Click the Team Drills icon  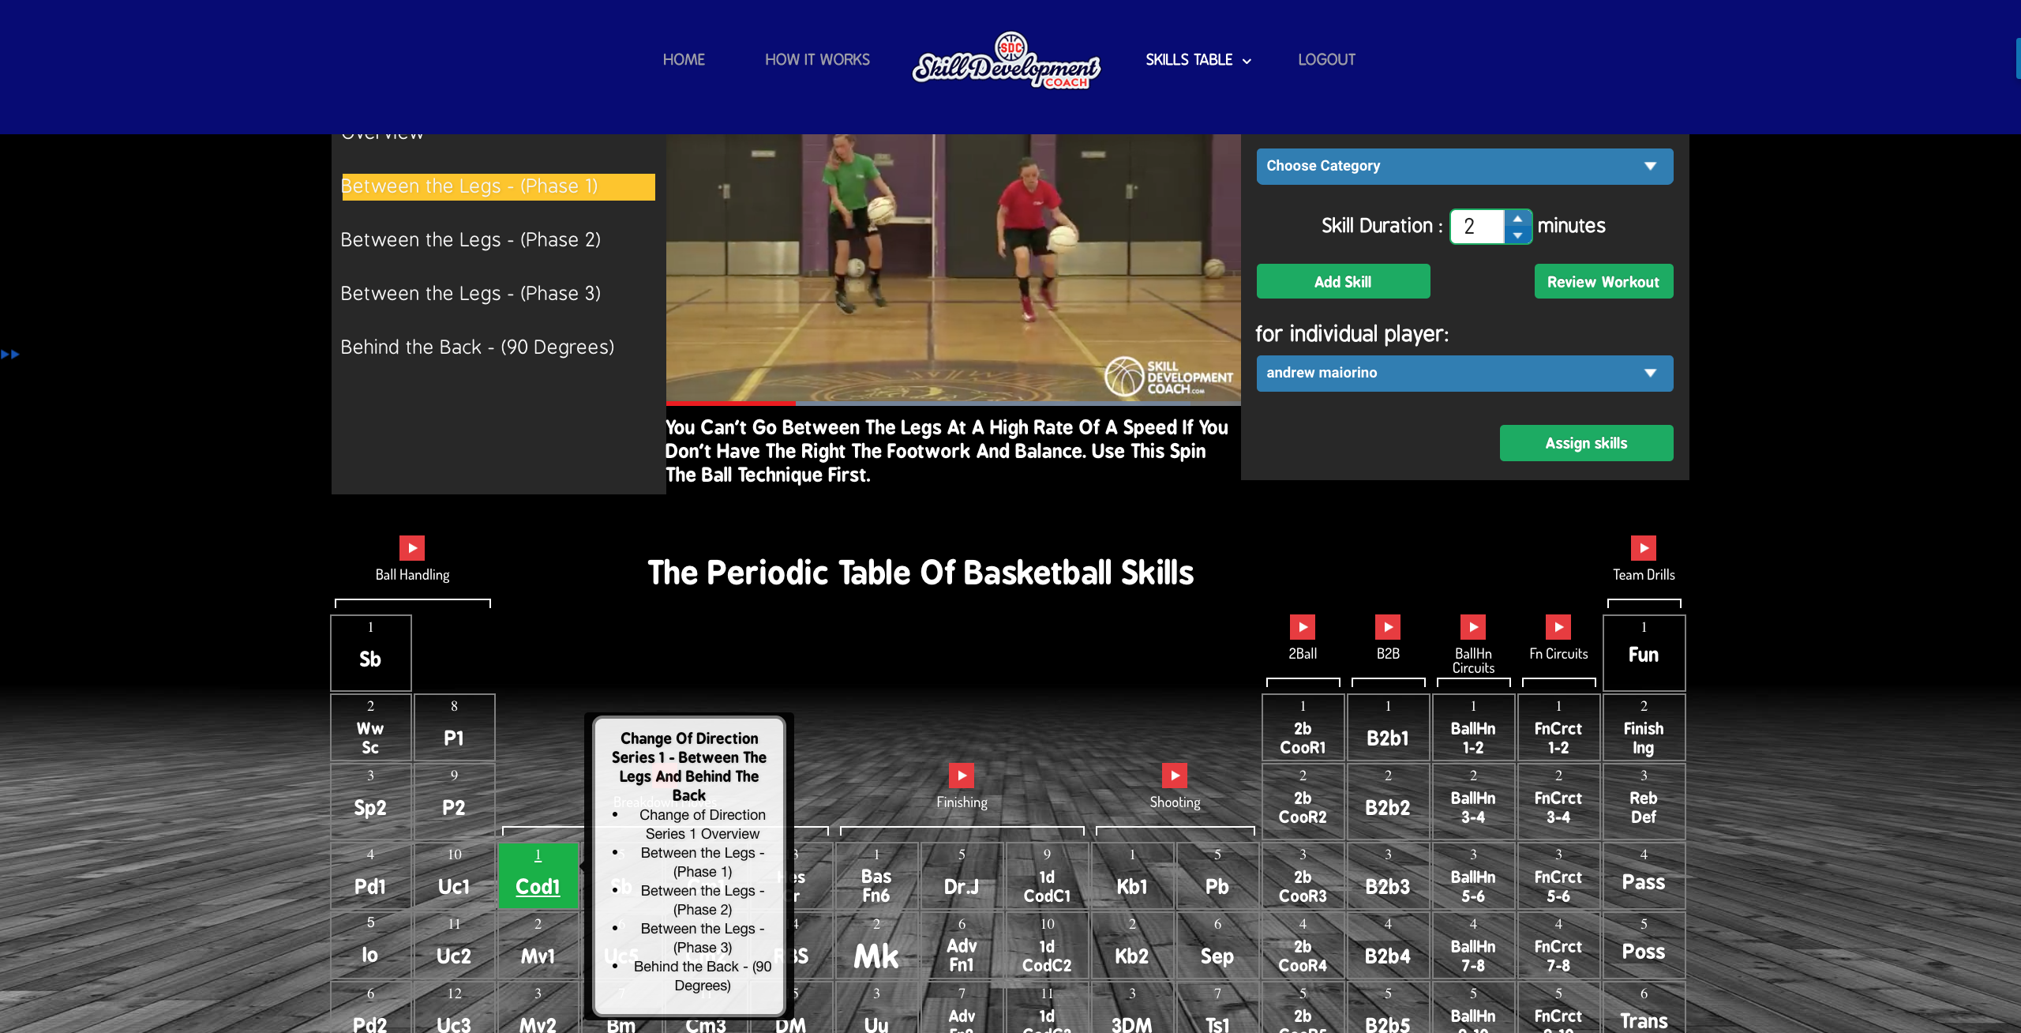click(x=1643, y=547)
